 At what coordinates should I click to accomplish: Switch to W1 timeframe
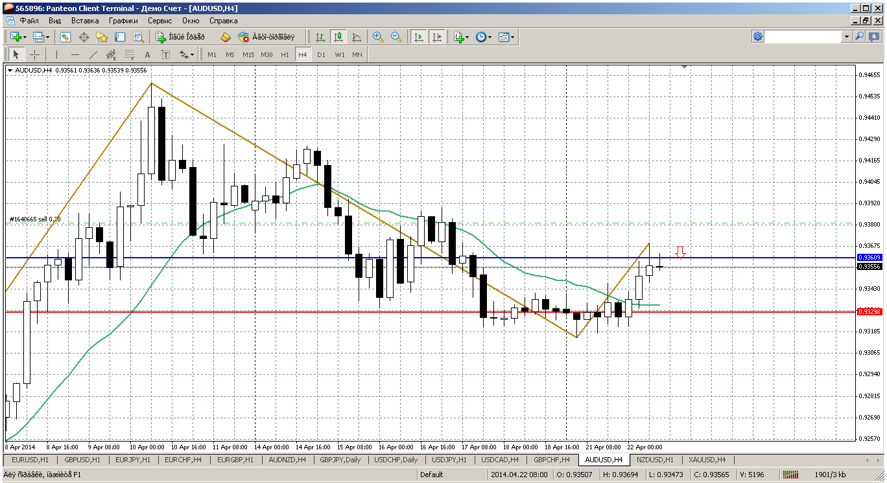(x=339, y=54)
